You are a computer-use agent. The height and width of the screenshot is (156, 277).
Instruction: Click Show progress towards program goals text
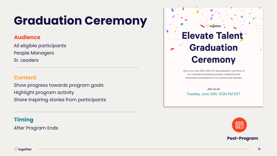tap(59, 85)
